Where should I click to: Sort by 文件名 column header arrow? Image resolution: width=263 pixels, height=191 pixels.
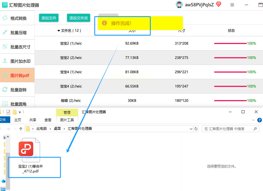(x=59, y=31)
